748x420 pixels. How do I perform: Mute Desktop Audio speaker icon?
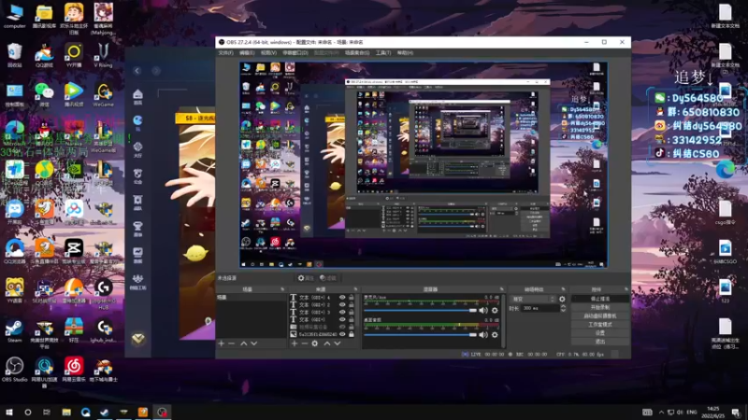pyautogui.click(x=483, y=335)
